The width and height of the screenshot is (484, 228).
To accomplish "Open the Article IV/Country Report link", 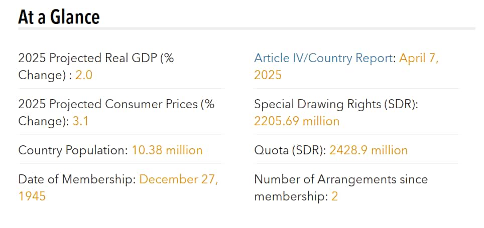I will click(323, 58).
